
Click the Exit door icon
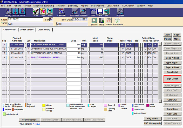[x=107, y=11]
